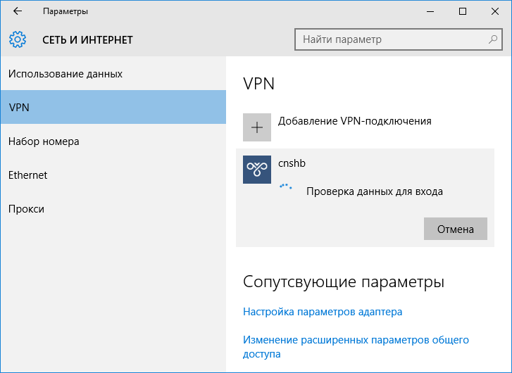Click the settings gear icon
This screenshot has width=512, height=373.
(x=18, y=39)
